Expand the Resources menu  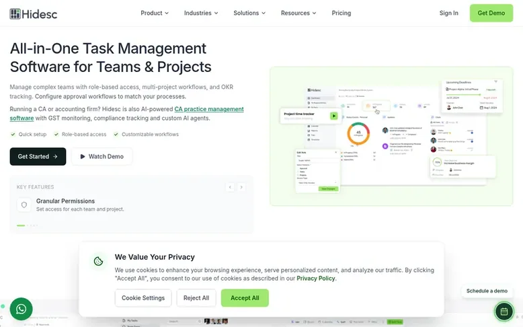tap(298, 13)
